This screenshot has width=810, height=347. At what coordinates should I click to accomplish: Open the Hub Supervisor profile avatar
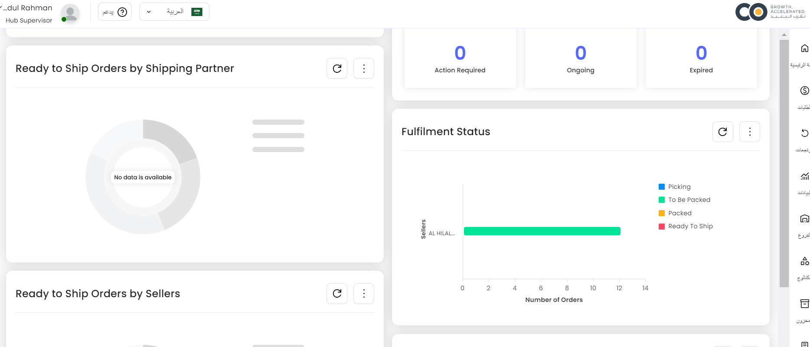(70, 13)
